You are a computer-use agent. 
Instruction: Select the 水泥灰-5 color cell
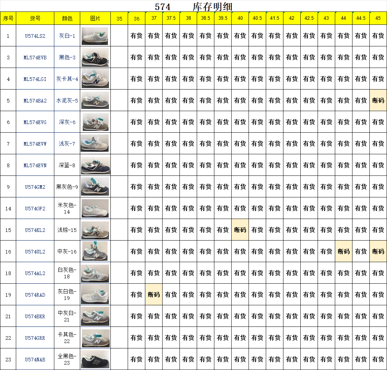tap(67, 101)
